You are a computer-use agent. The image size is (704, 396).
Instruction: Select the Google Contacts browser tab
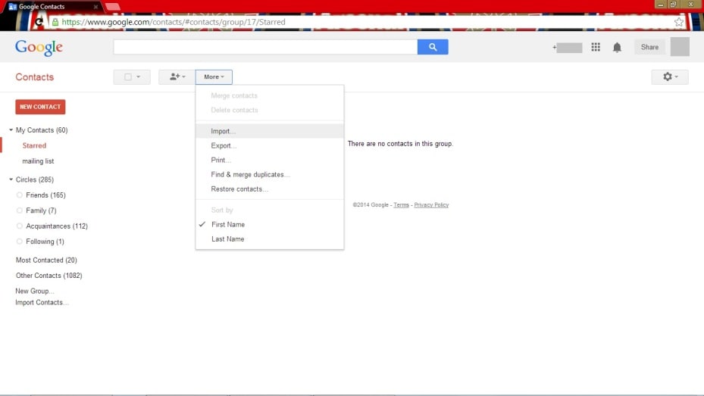53,7
